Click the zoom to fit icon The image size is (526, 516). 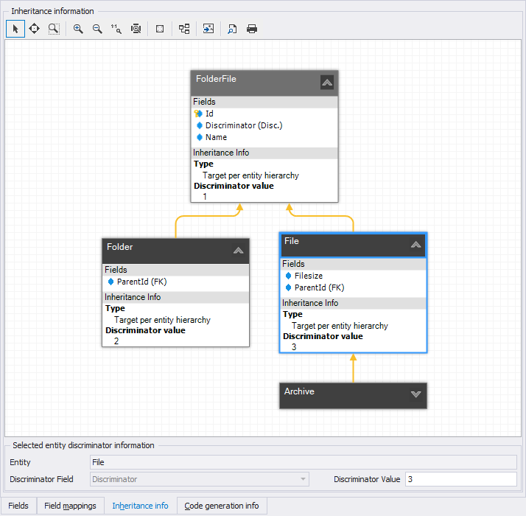(x=136, y=29)
